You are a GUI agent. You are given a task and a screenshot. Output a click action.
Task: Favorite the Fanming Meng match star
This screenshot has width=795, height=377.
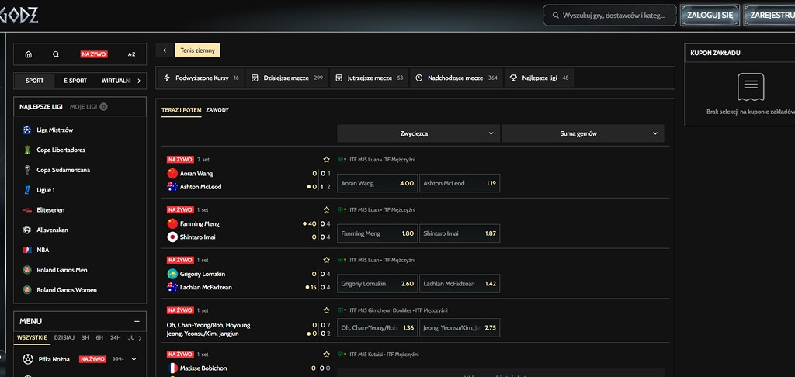pos(327,209)
